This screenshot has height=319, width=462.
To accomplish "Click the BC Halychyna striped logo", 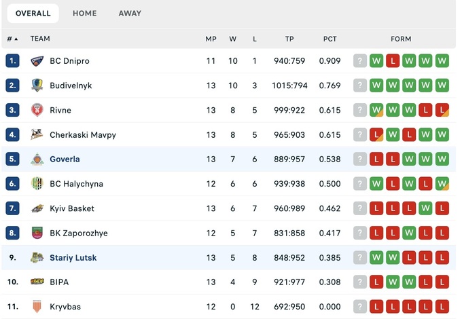I will click(37, 184).
